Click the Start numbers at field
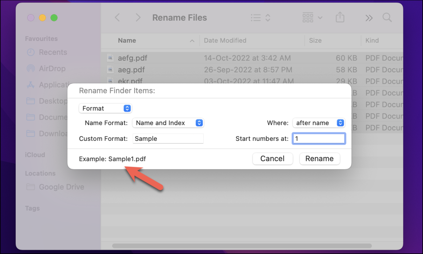This screenshot has height=254, width=423. coord(319,138)
